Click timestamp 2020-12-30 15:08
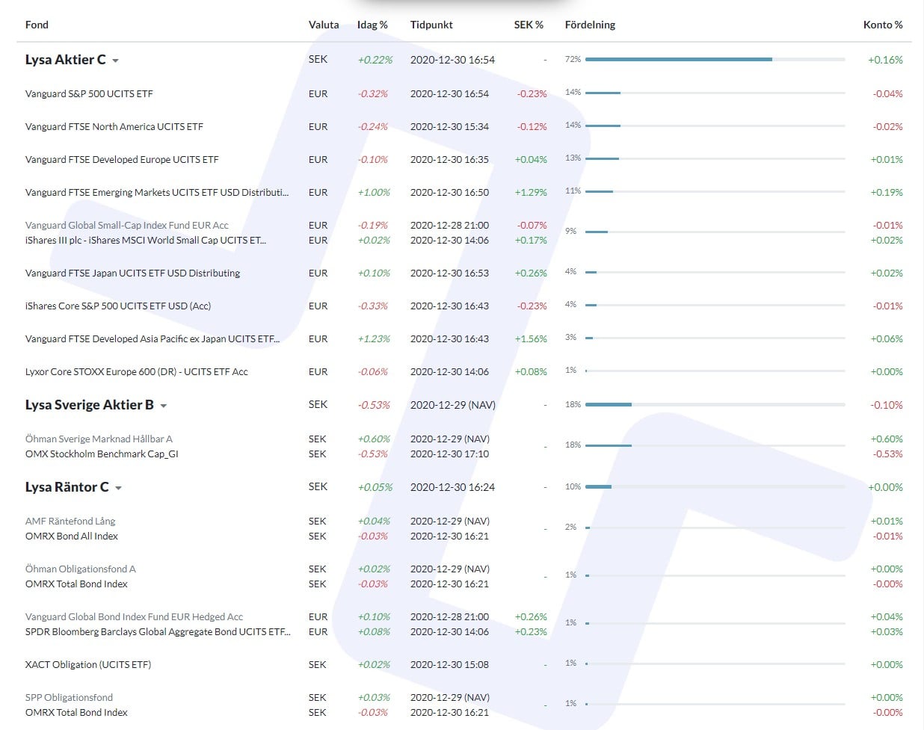924x730 pixels. pyautogui.click(x=449, y=664)
